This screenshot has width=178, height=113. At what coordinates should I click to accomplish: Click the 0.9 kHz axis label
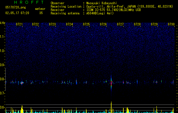pyautogui.click(x=3, y=65)
